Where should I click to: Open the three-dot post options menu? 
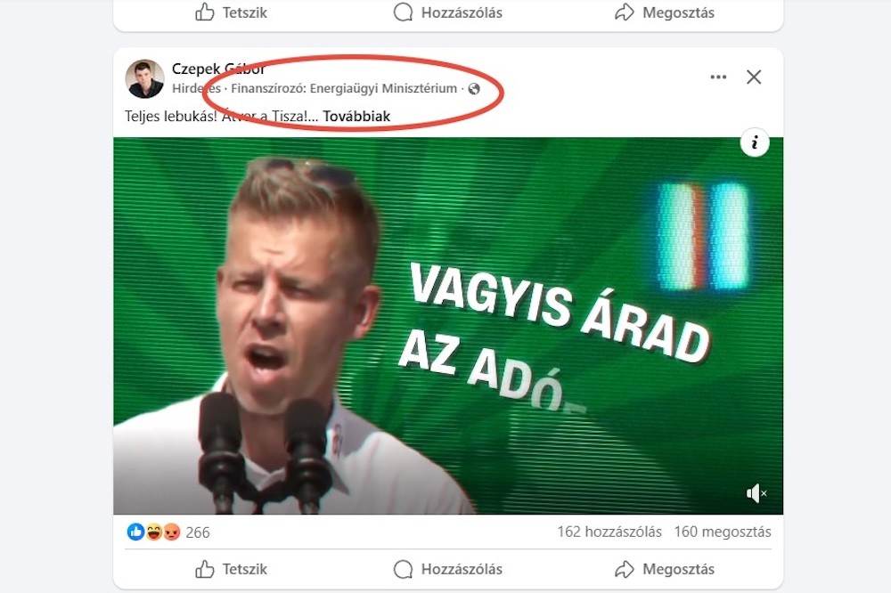(718, 77)
